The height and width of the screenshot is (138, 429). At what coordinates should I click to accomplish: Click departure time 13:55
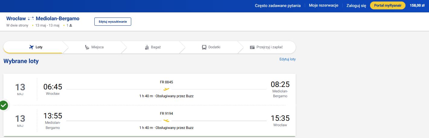(53, 116)
